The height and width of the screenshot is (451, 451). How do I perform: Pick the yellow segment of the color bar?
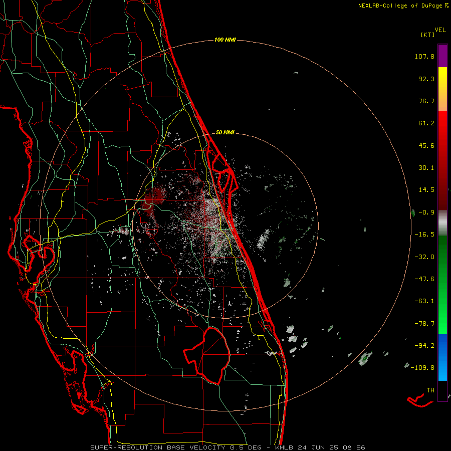click(x=442, y=89)
